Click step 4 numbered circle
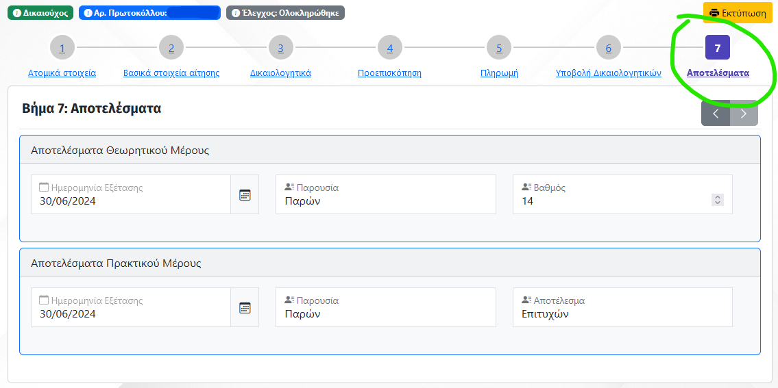Screen dimensions: 778x388 (x=389, y=48)
